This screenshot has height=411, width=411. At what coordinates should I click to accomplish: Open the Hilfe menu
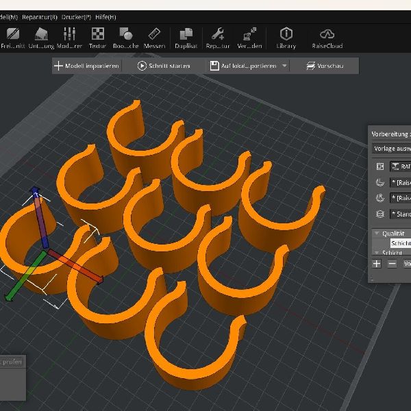coord(105,16)
